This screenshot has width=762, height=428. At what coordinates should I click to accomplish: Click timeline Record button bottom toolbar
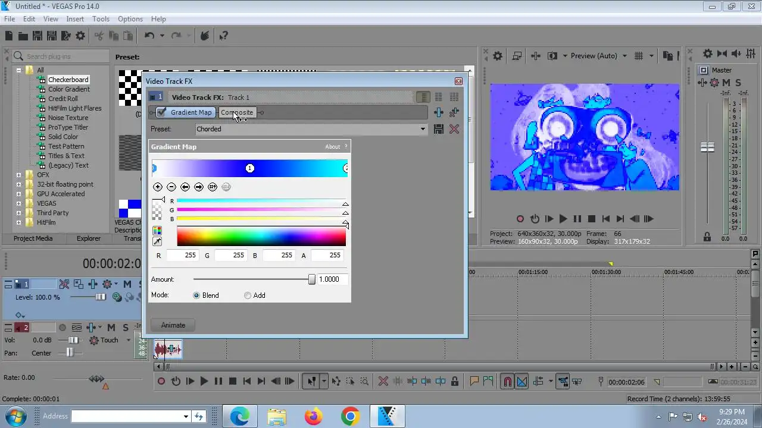(x=161, y=382)
